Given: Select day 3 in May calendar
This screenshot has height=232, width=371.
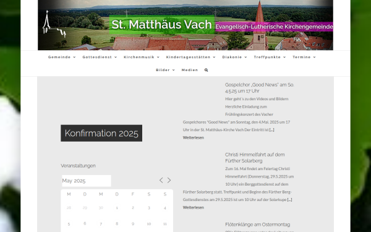Looking at the screenshot, I should [149, 208].
